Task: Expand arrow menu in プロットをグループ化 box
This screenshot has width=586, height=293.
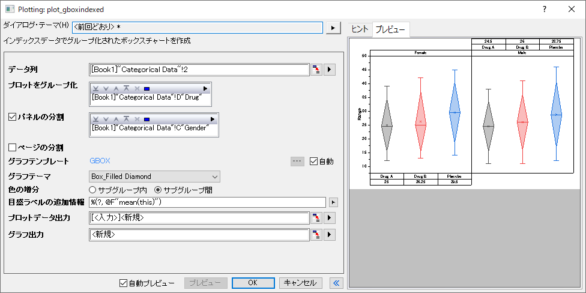Action: pyautogui.click(x=205, y=88)
